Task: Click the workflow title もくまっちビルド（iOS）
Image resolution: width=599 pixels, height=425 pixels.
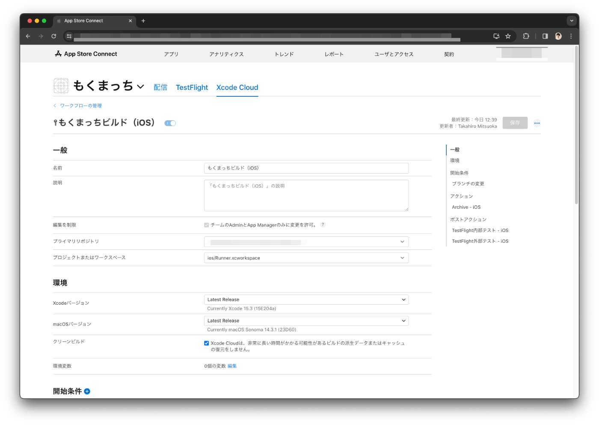Action: pos(107,123)
